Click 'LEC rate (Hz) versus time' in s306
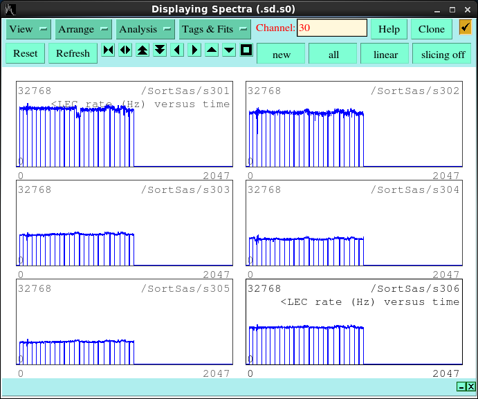 click(374, 302)
